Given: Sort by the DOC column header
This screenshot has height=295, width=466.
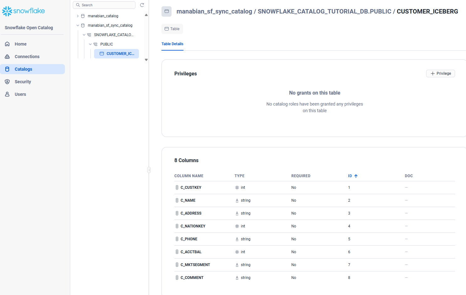Looking at the screenshot, I should tap(409, 176).
